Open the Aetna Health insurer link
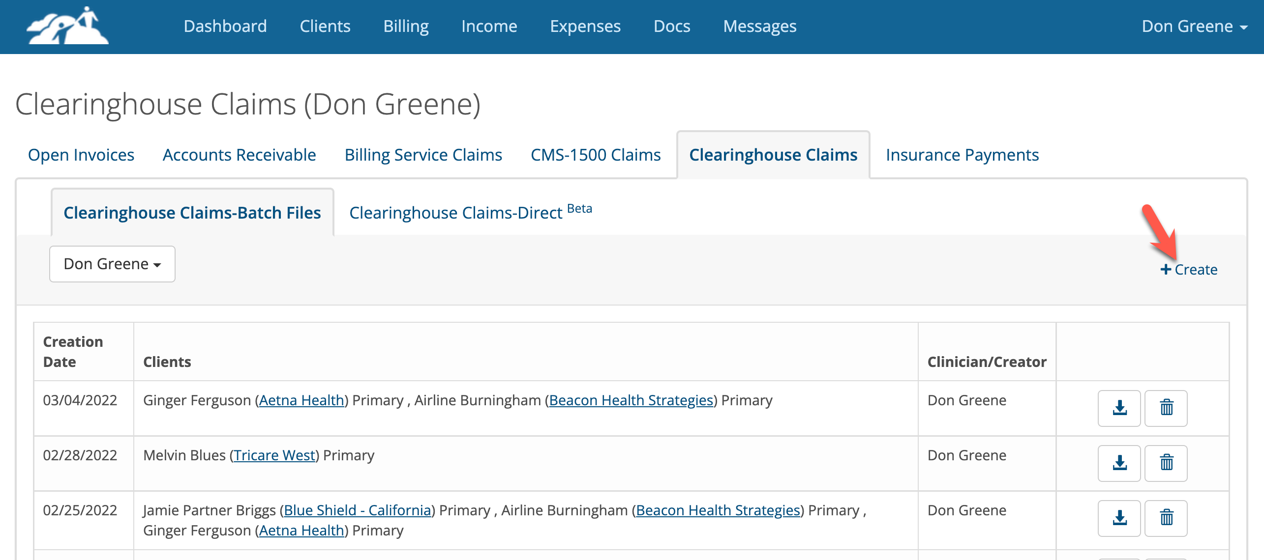The height and width of the screenshot is (560, 1264). [301, 400]
